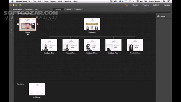
Task: Select the Product One thumbnail
Action: [49, 45]
